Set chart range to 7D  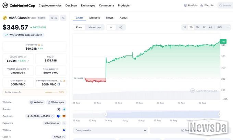coord(191,27)
